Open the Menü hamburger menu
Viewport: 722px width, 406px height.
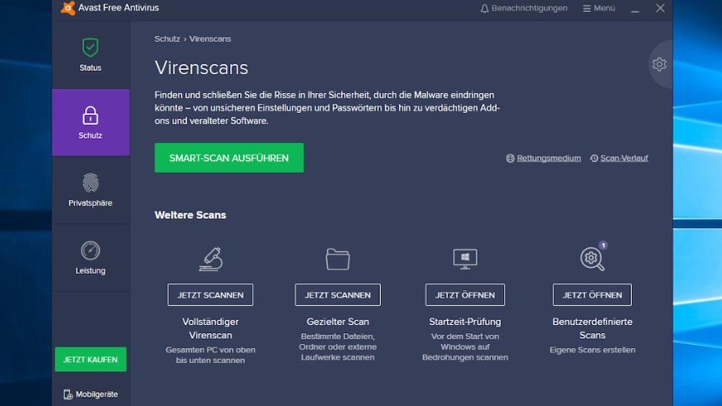[598, 9]
